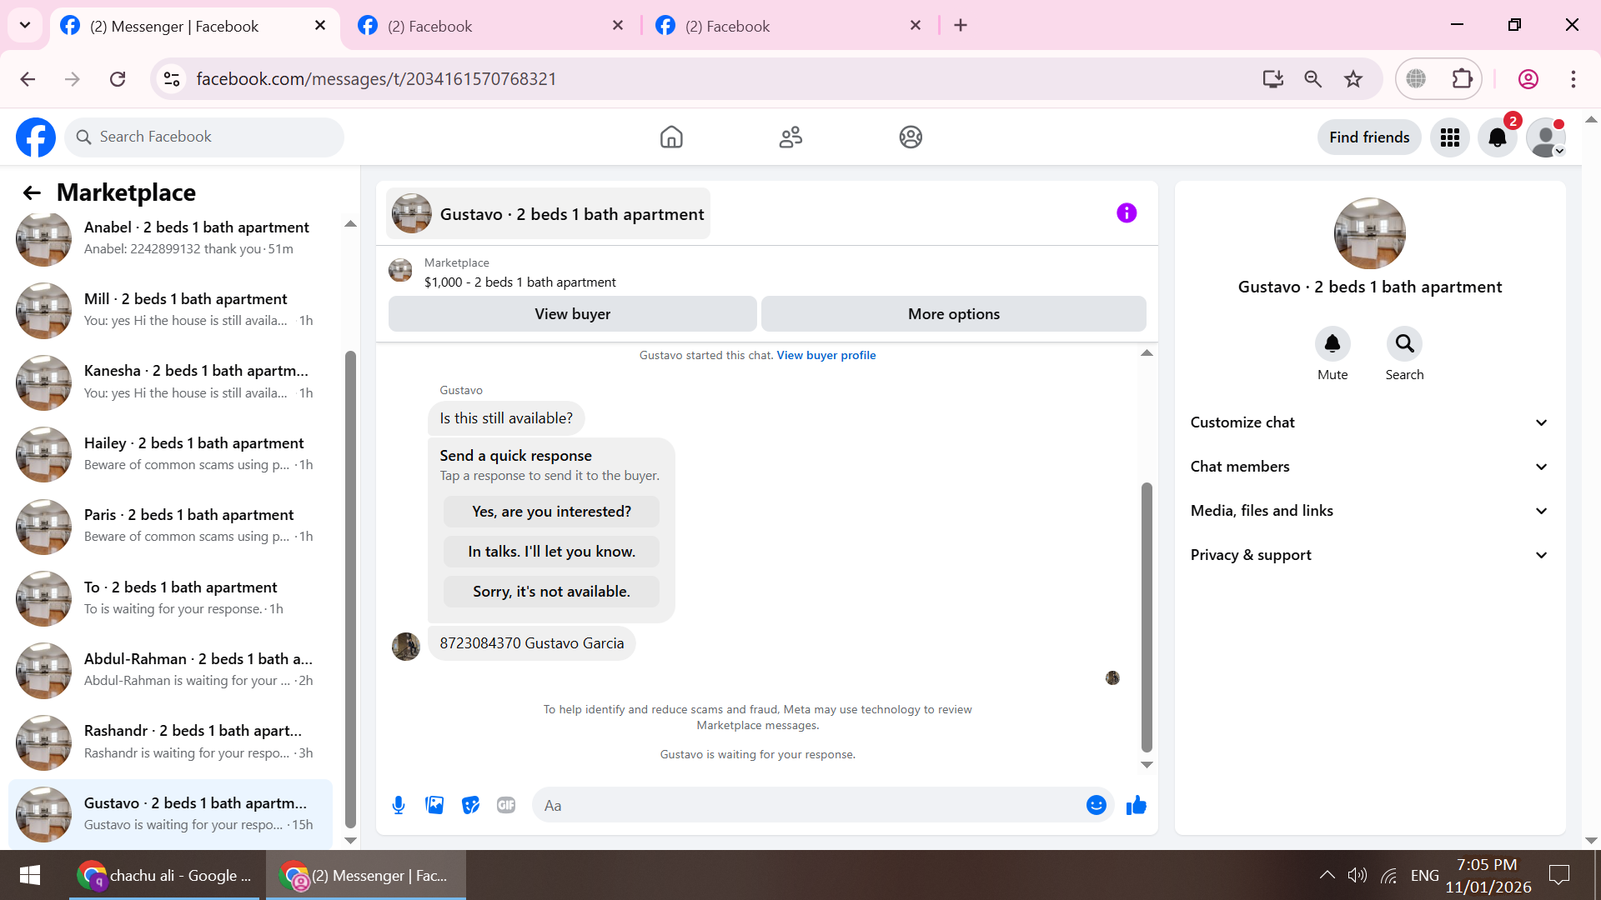The image size is (1601, 900).
Task: Open the Friends icon in top navigation
Action: 790,137
